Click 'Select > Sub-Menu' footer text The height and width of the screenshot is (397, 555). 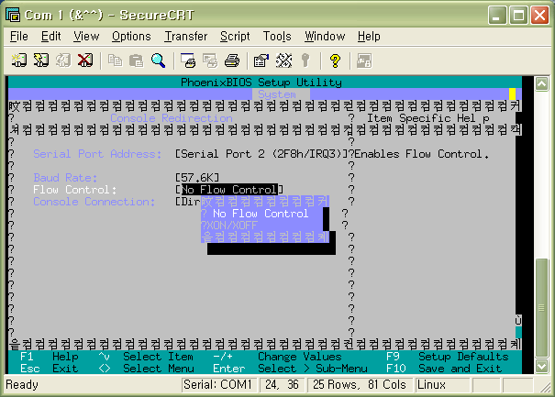click(x=313, y=369)
